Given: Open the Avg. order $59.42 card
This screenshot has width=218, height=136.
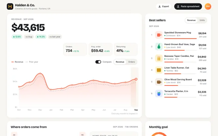Looking at the screenshot, I should coord(100,49).
